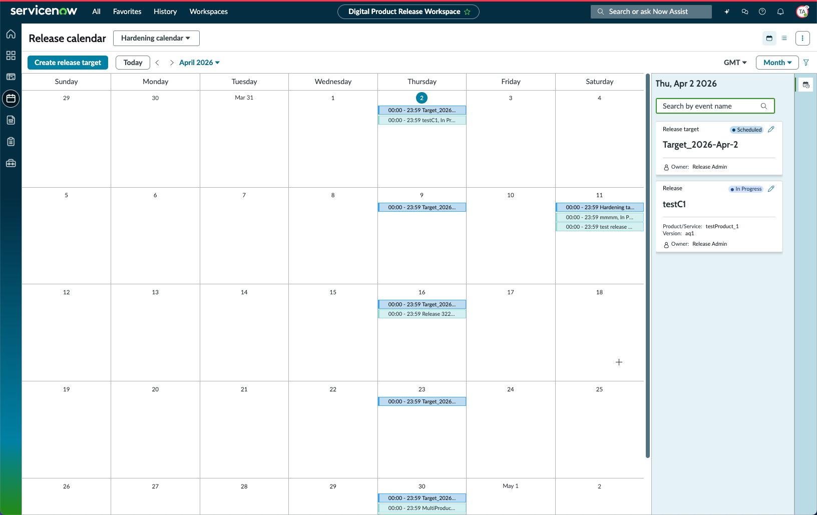The width and height of the screenshot is (817, 515).
Task: Favorite the Digital Product Release Workspace star
Action: coord(468,12)
